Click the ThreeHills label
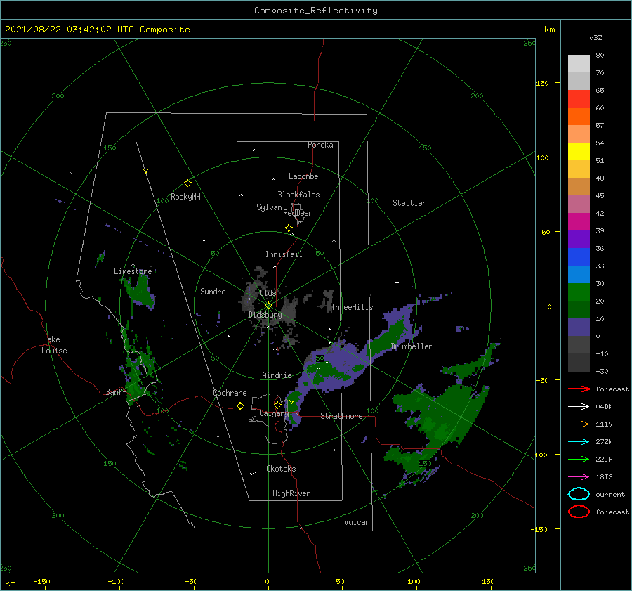Image resolution: width=632 pixels, height=591 pixels. (x=352, y=307)
